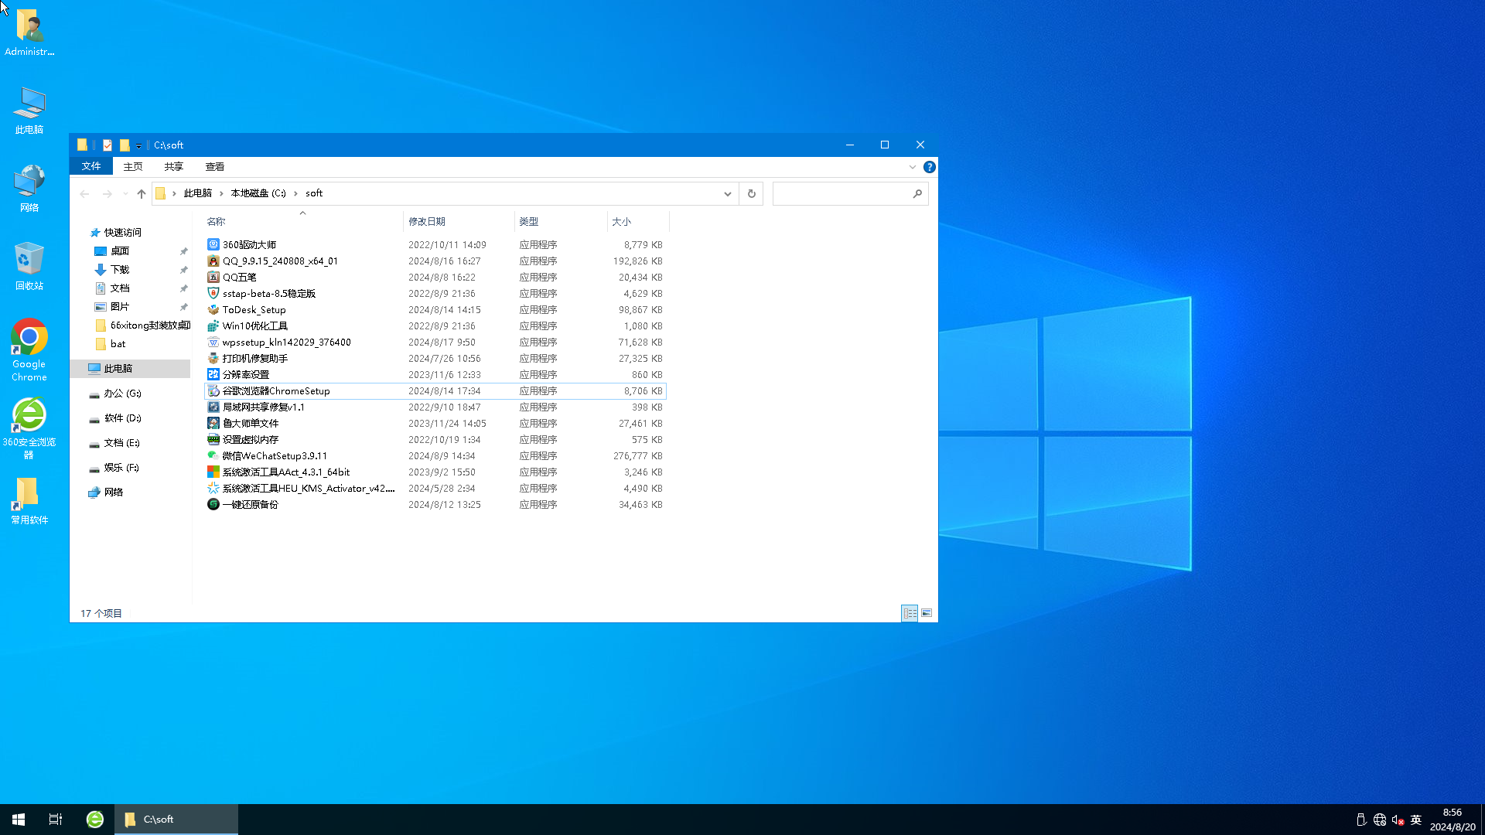Open the quick access toolbar customize dropdown
Screen dimensions: 1485x835
(139, 145)
